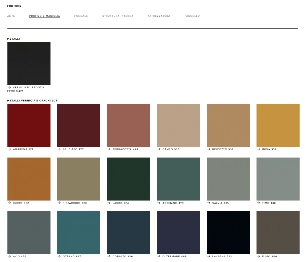Open the Pannello tab
The width and height of the screenshot is (307, 262).
(192, 16)
